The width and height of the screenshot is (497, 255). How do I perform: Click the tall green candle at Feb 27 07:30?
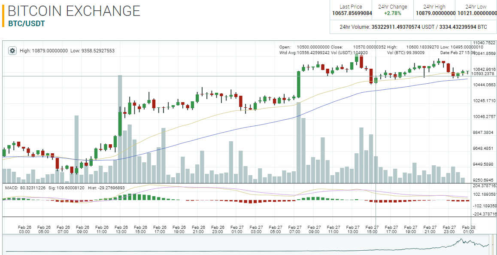pos(298,85)
